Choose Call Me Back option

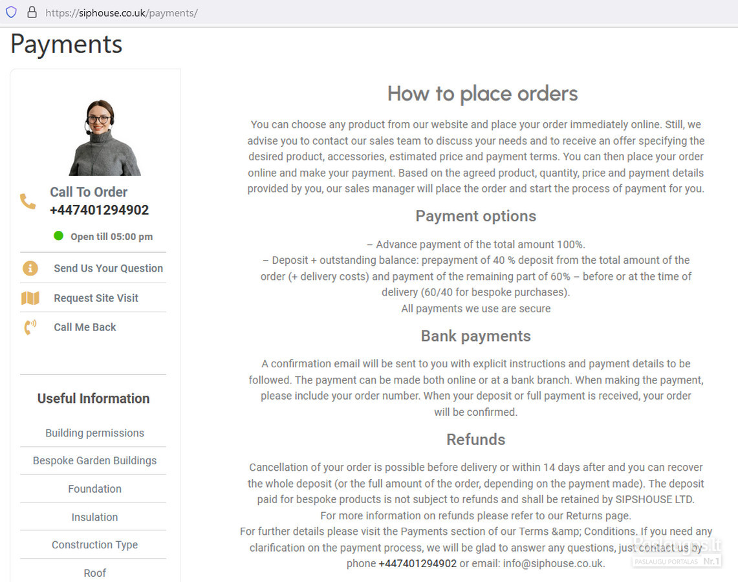(x=85, y=327)
